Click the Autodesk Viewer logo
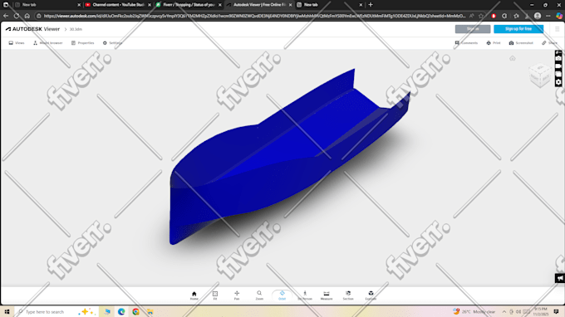The image size is (565, 317). click(32, 29)
